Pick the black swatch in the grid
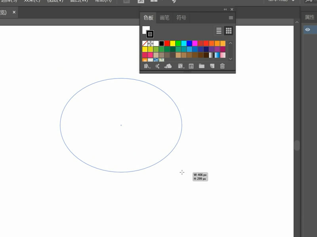The width and height of the screenshot is (317, 237). (x=162, y=43)
